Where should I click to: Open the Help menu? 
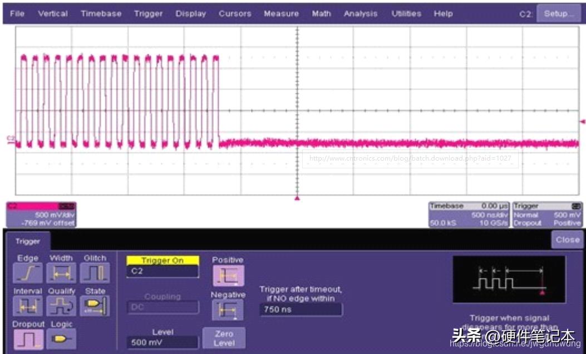coord(443,14)
